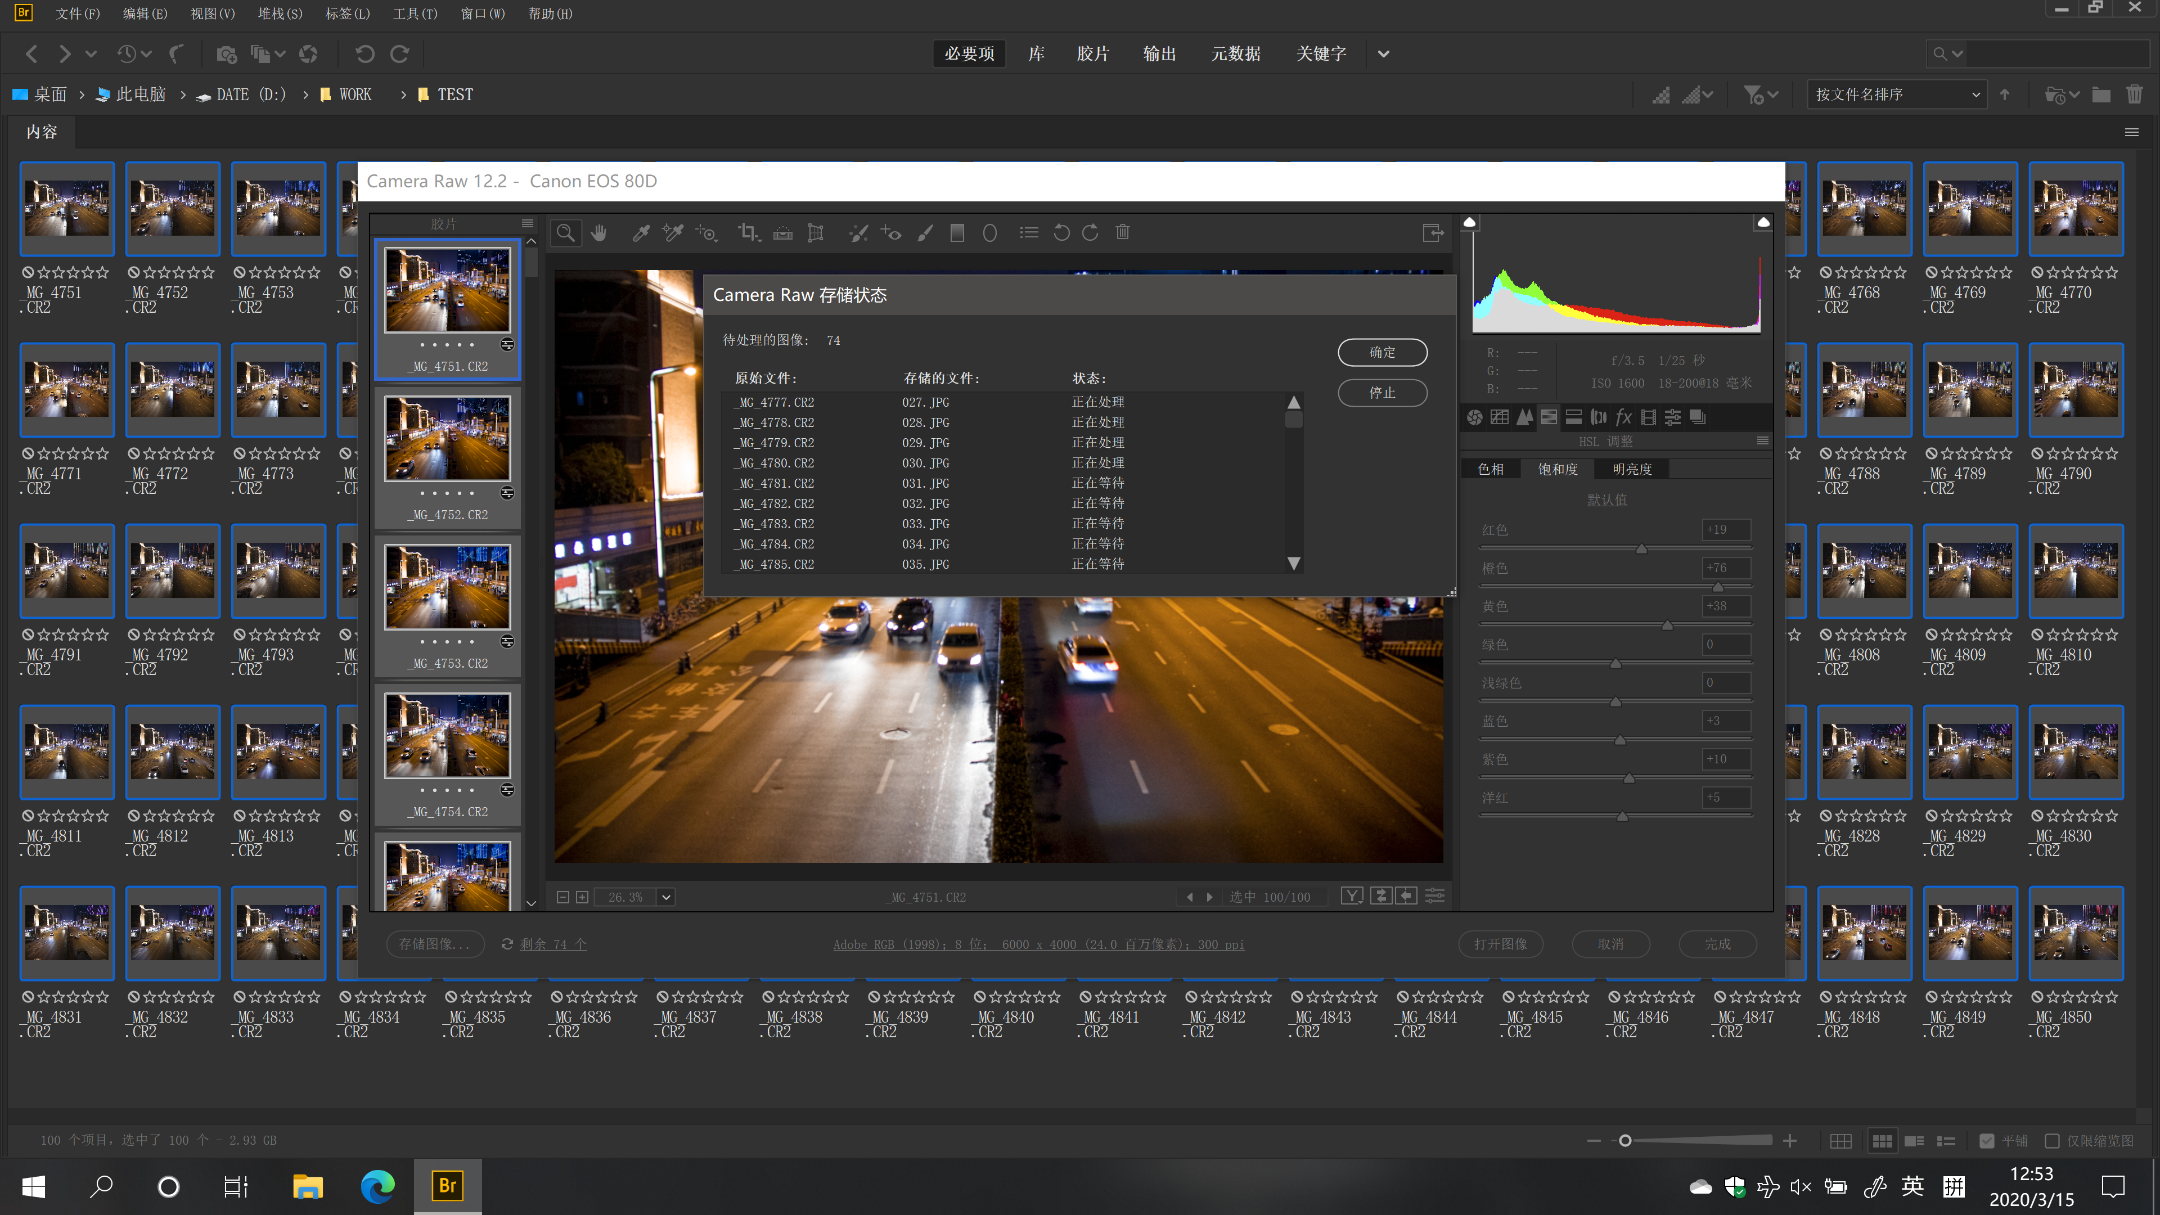Open the 工具(T) menu
This screenshot has height=1215, width=2160.
415,13
